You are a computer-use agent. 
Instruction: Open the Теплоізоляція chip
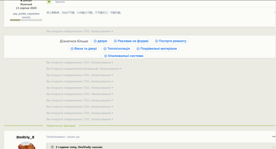click(117, 49)
